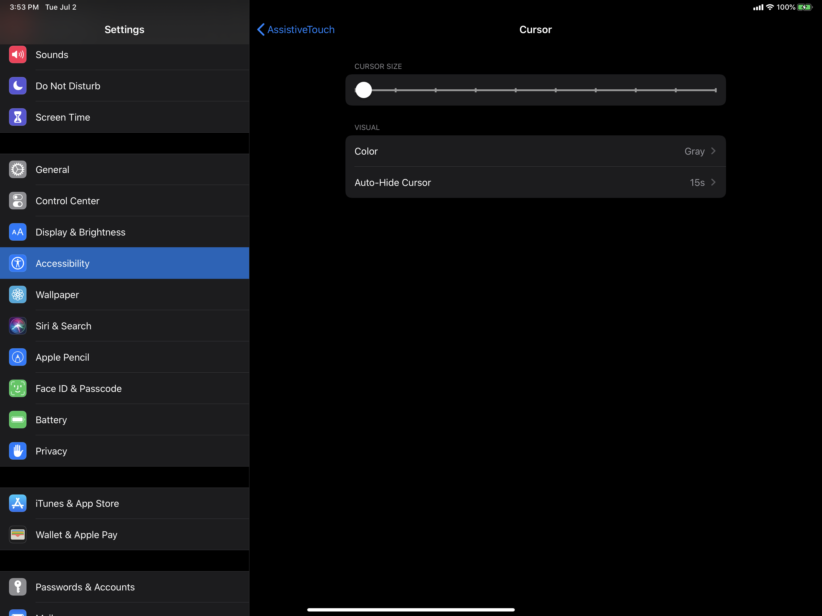Screen dimensions: 822x616
Task: Tap the 100% battery percentage
Action: coord(786,7)
